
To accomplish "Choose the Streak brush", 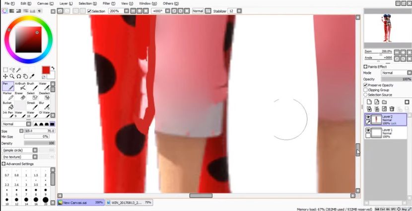I will coord(32,106).
